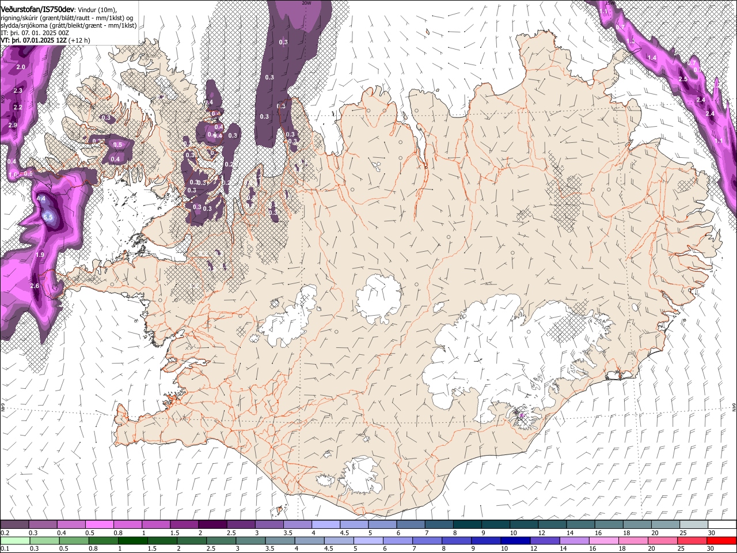The image size is (737, 553).
Task: Pick the darkest green swatch at 1 in rain legend
Action: pyautogui.click(x=132, y=540)
